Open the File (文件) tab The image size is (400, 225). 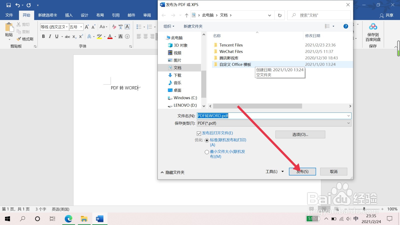pos(9,15)
